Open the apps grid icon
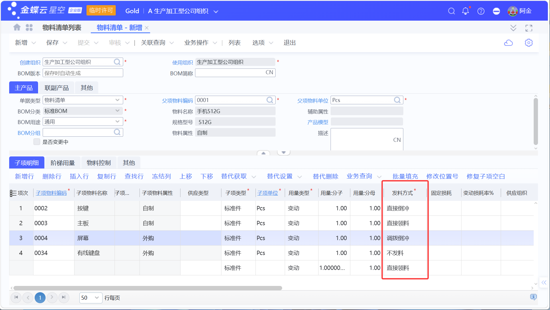This screenshot has height=310, width=550. click(29, 28)
